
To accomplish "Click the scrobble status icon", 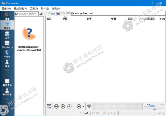I will [104, 113].
